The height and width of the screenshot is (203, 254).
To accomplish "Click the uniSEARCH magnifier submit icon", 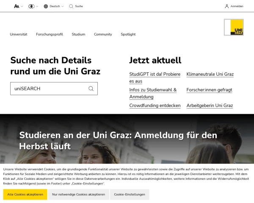I will coord(91,88).
